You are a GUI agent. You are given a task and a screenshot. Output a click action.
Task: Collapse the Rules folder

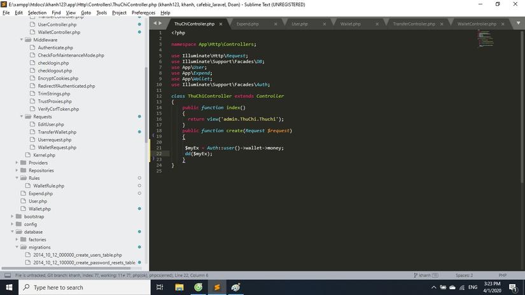point(17,178)
